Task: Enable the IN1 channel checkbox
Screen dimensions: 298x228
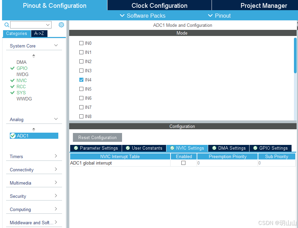Action: 81,52
